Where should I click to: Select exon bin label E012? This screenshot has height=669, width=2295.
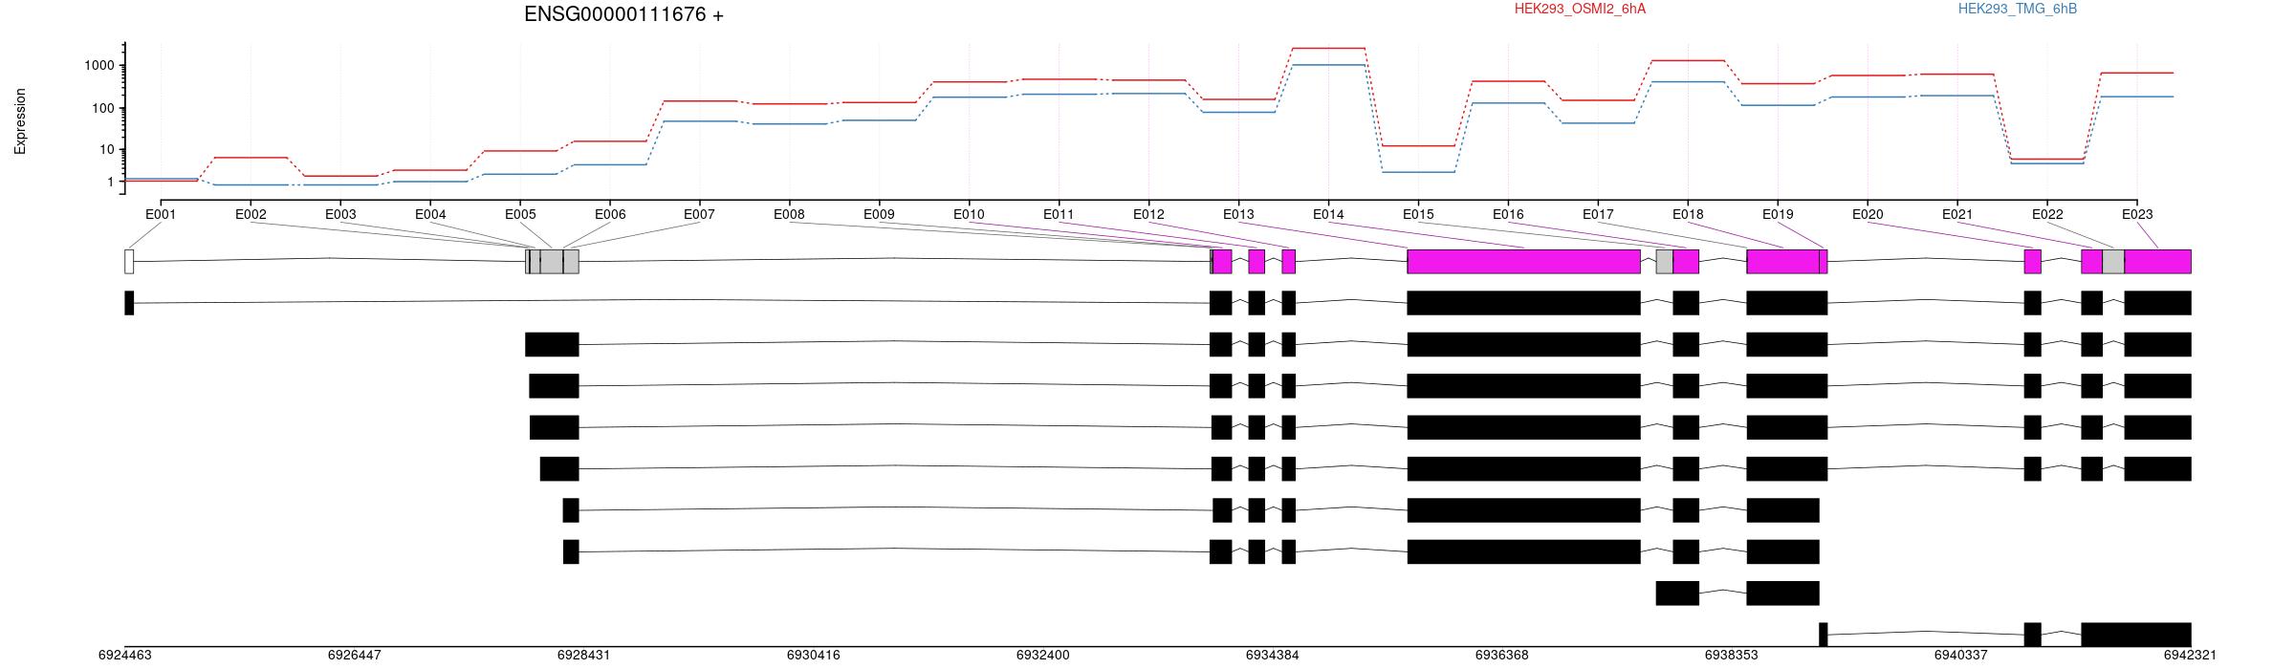pyautogui.click(x=1148, y=214)
